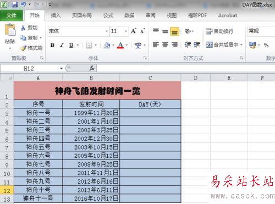Viewport: 275px width, 204px height.
Task: Click the Paste (粘贴) clipboard icon
Action: 10,30
